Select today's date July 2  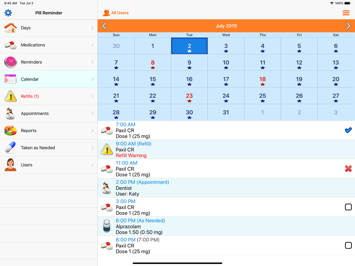coord(189,46)
